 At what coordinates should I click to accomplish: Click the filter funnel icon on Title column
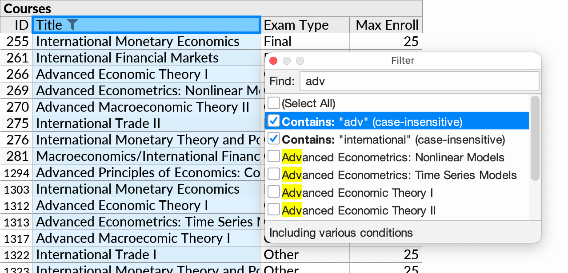coord(73,25)
